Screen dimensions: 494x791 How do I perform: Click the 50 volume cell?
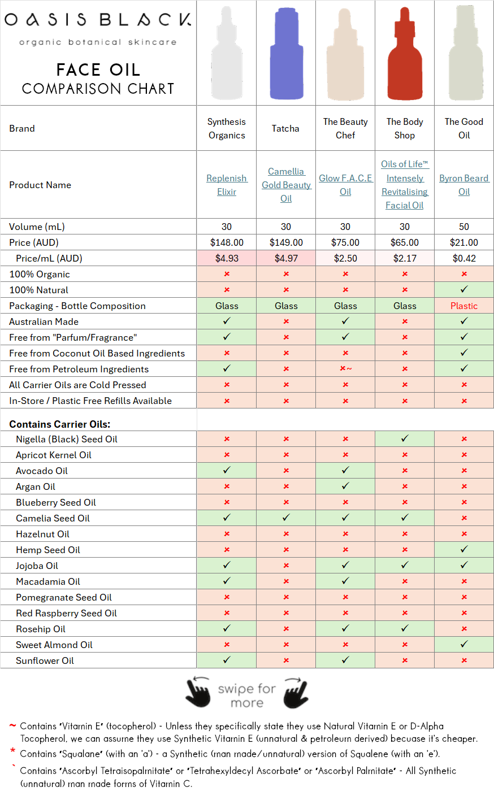click(x=464, y=227)
